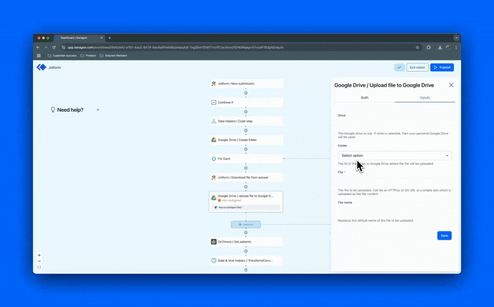Select the Date & time helpers / Transform step
This screenshot has height=307, width=494.
coord(246,261)
